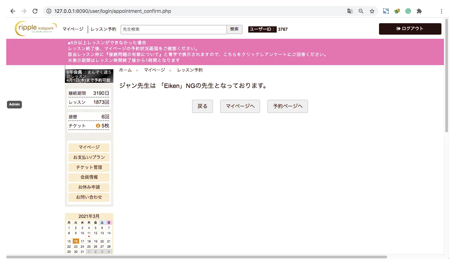Focus the 先生検索 input field
Screen dimensions: 456x266
173,29
